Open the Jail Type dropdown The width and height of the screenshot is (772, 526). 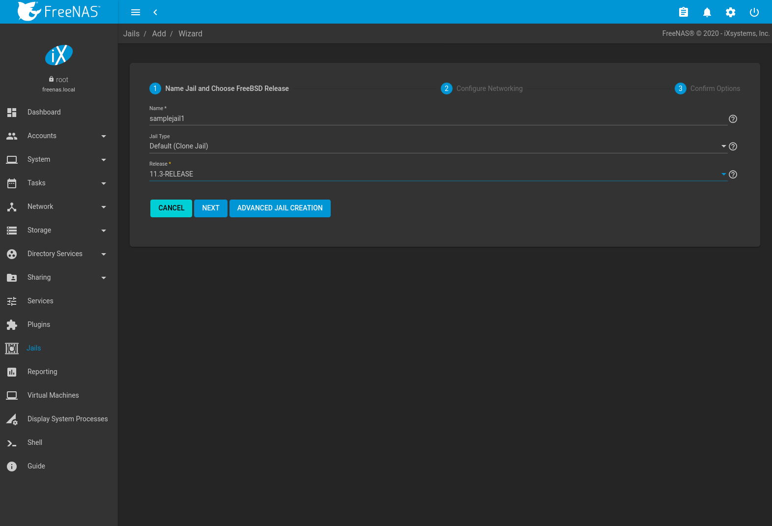tap(437, 146)
